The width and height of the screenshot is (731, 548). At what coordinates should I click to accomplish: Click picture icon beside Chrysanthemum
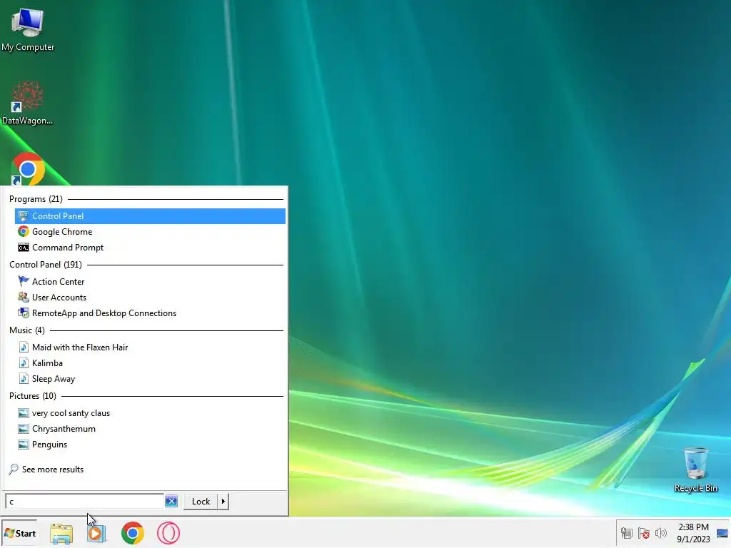click(x=24, y=429)
